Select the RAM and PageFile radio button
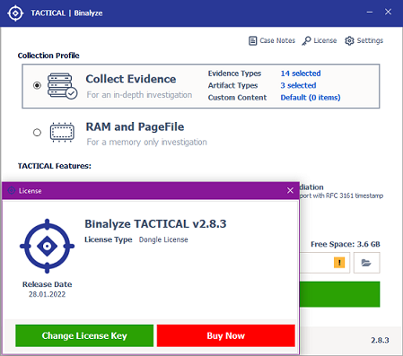Image resolution: width=403 pixels, height=356 pixels. (37, 132)
